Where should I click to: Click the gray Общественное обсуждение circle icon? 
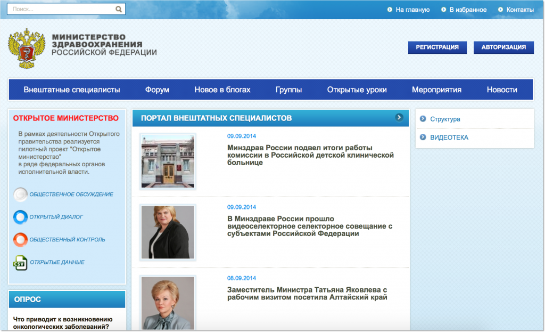pos(20,195)
